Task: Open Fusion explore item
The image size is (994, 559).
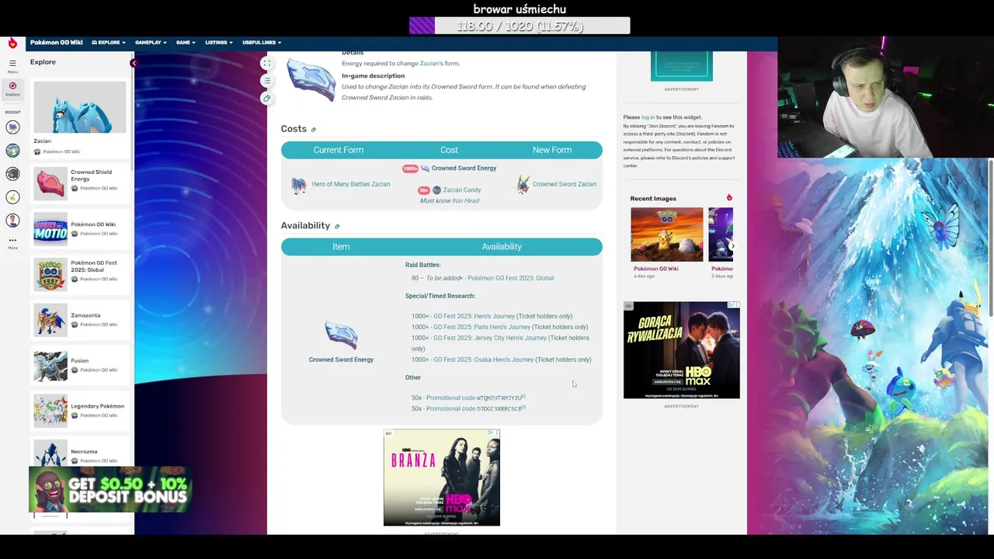Action: click(x=79, y=365)
